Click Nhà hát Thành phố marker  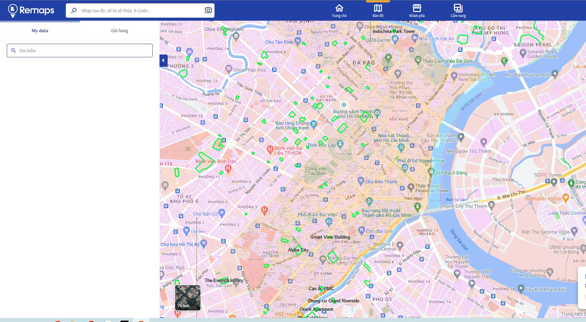pos(401,147)
